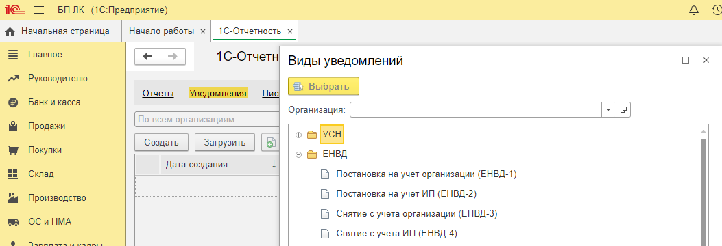Close the Виды уведомлений dialog
This screenshot has height=246, width=722.
706,60
